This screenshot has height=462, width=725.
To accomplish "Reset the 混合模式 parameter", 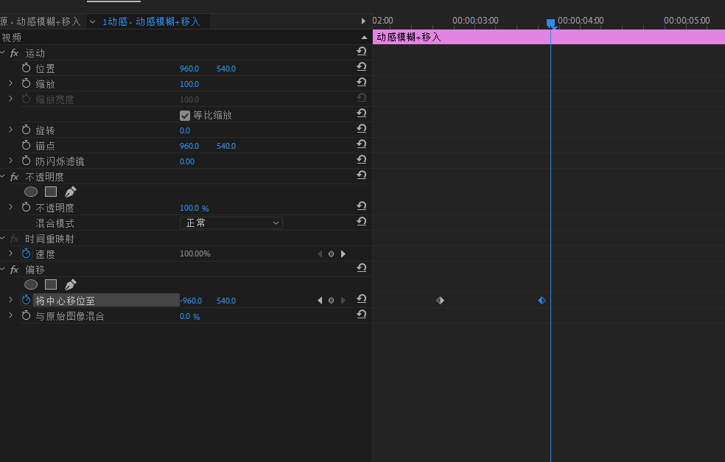I will pyautogui.click(x=362, y=222).
